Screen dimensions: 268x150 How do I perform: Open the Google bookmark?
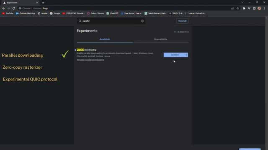click(55, 13)
